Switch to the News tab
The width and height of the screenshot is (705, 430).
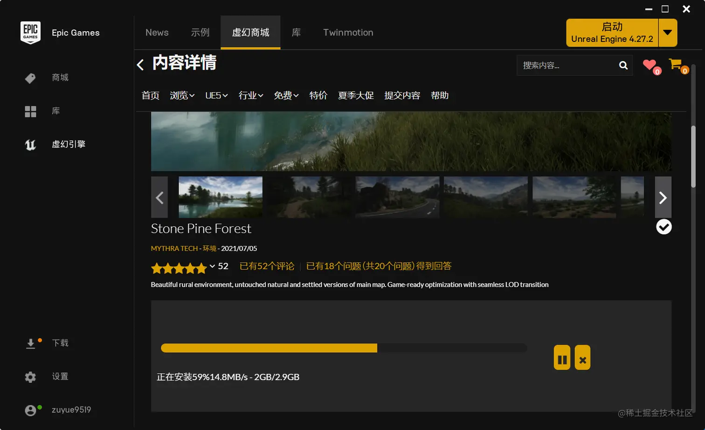pyautogui.click(x=157, y=33)
